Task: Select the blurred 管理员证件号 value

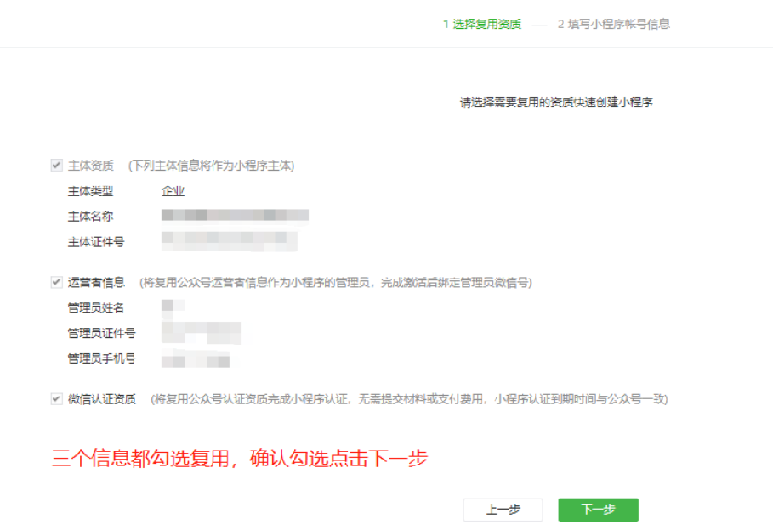Action: tap(201, 332)
